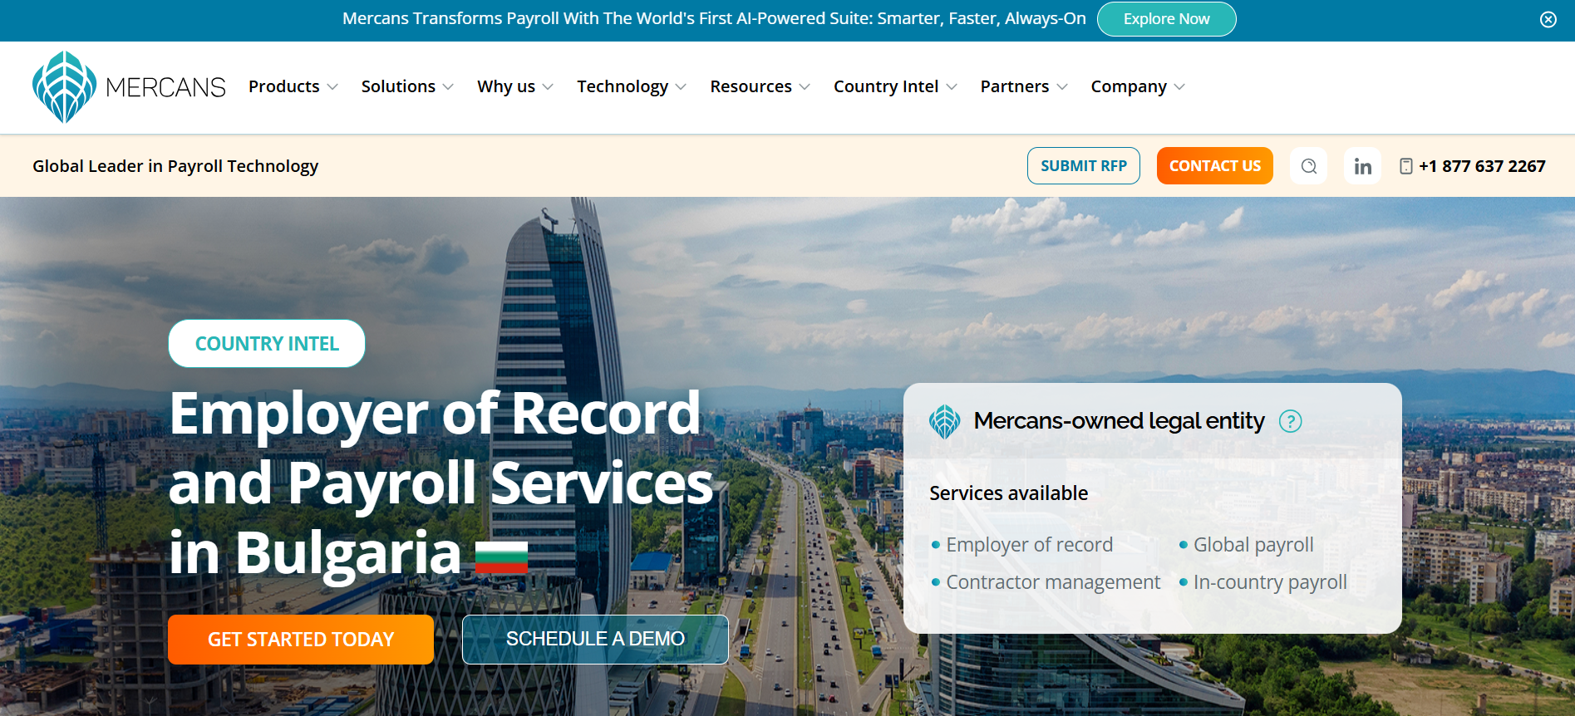Expand the Partners chevron
The image size is (1575, 716).
[x=1062, y=87]
